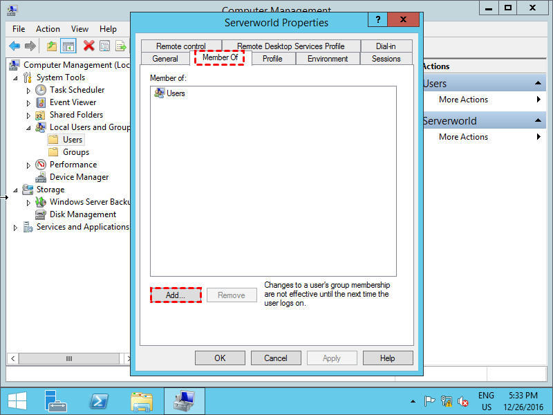The width and height of the screenshot is (553, 415).
Task: Click OK in Serverworld Properties
Action: [x=220, y=358]
